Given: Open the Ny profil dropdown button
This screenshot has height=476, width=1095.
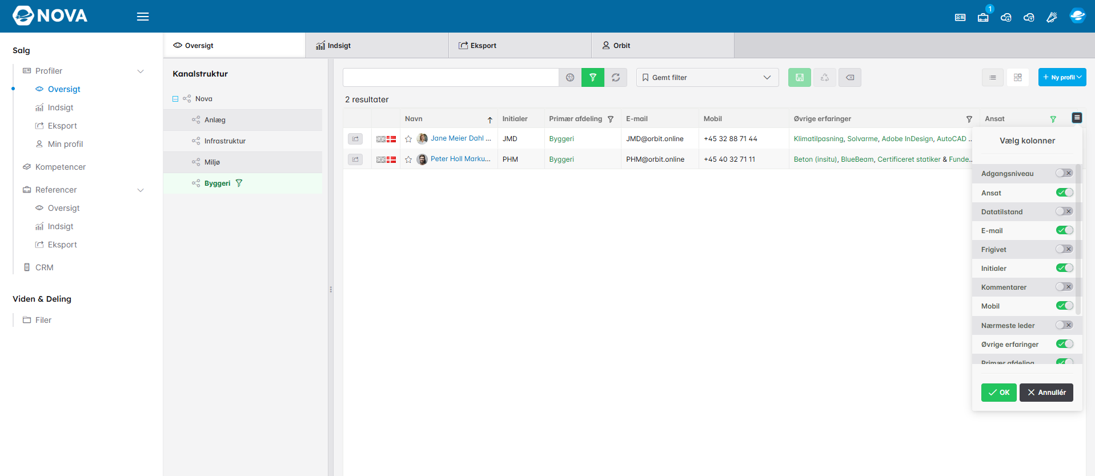Looking at the screenshot, I should (x=1062, y=77).
